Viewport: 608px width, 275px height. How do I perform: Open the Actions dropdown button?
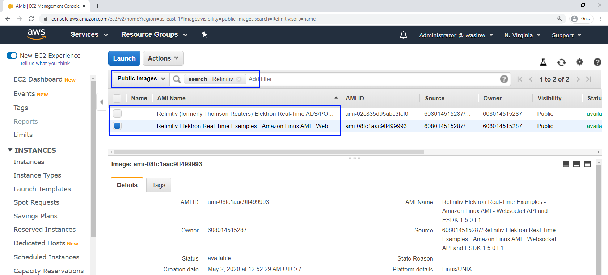tap(163, 58)
